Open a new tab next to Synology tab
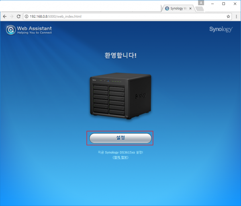Screen dimensions: 241x206 (199, 8)
